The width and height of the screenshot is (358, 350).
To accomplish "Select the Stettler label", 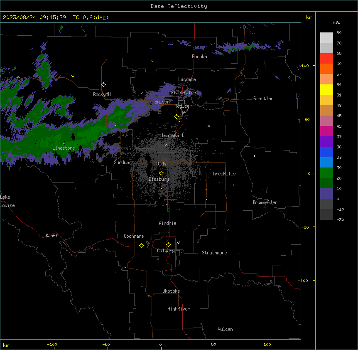I will click(263, 99).
